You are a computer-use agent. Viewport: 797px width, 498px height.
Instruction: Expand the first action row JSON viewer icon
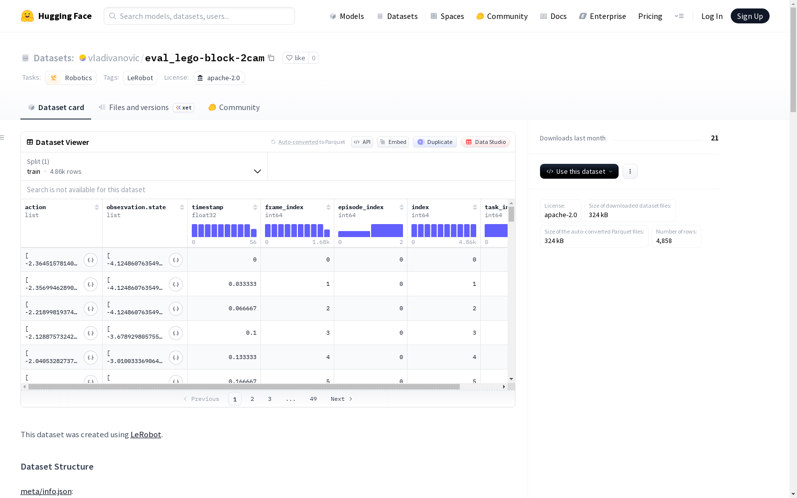click(91, 260)
